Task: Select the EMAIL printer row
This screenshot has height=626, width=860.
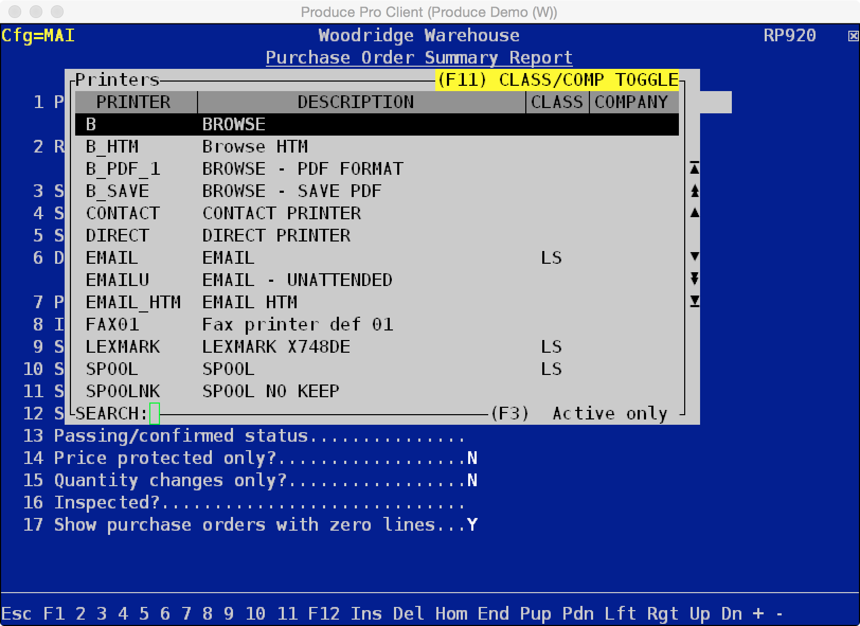Action: [x=377, y=258]
